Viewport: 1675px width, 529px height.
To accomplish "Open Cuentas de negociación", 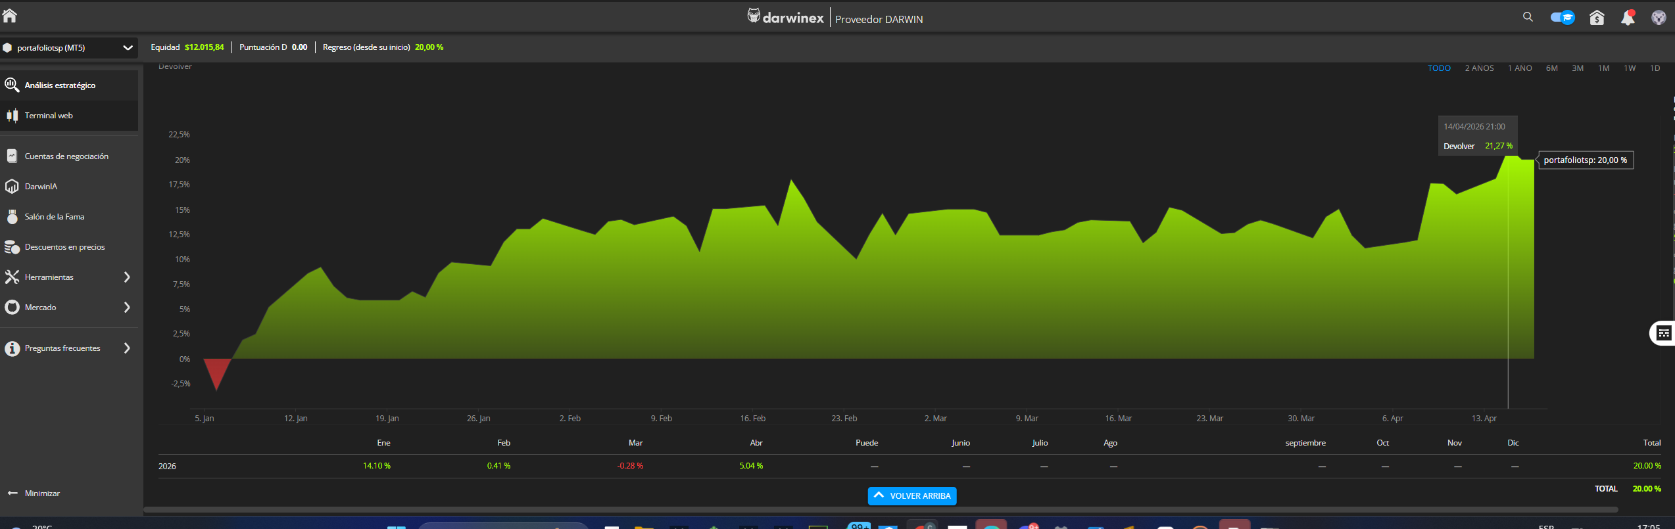I will pyautogui.click(x=66, y=156).
